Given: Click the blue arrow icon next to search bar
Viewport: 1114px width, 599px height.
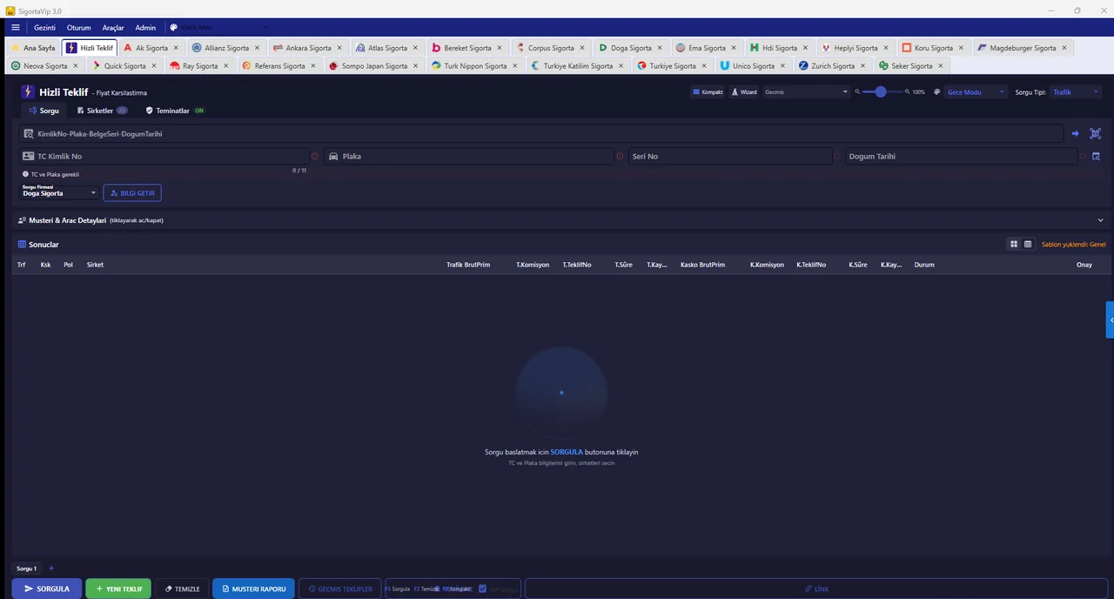Looking at the screenshot, I should 1075,134.
